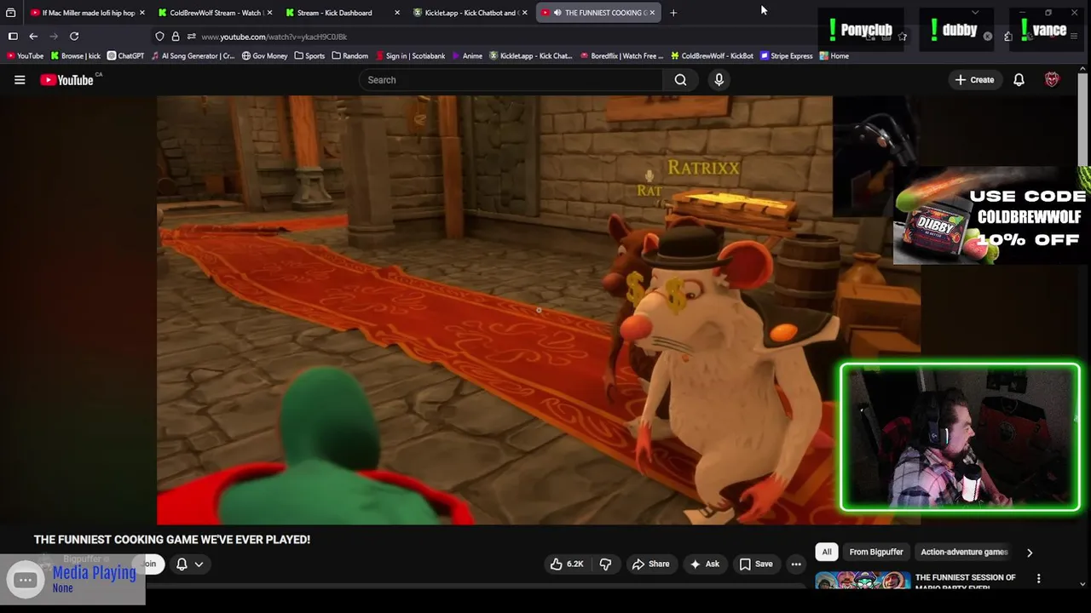Open Sign in | Scotiabank bookmark
This screenshot has width=1091, height=613.
pyautogui.click(x=410, y=56)
